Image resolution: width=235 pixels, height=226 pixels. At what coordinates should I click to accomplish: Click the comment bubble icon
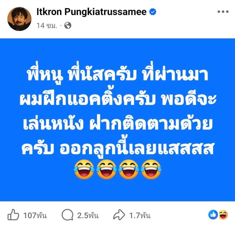pos(67,215)
